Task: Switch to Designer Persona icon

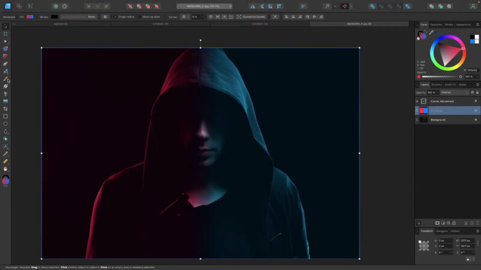Action: tap(8, 6)
